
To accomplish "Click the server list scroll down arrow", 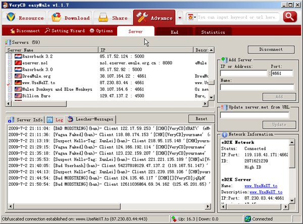I will pos(212,97).
